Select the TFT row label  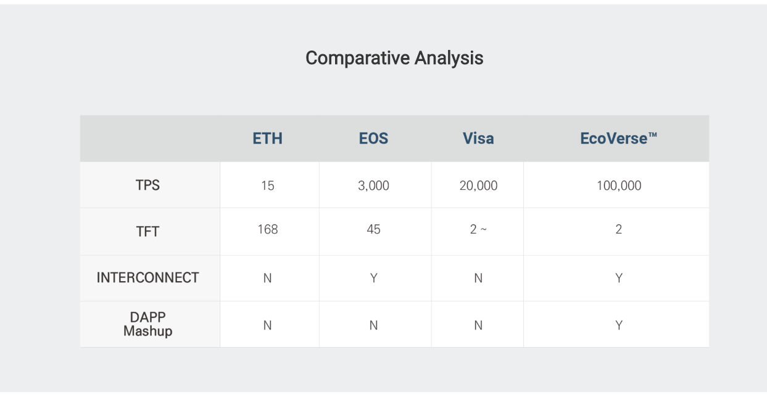147,232
